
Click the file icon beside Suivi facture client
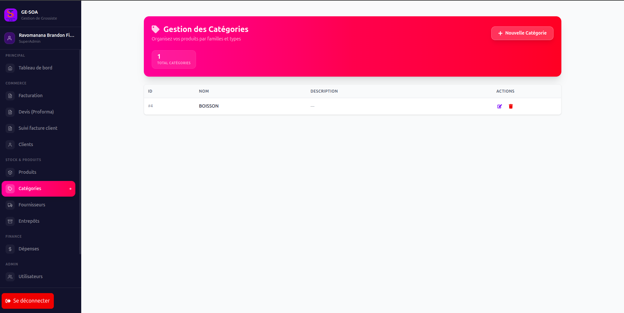point(10,128)
